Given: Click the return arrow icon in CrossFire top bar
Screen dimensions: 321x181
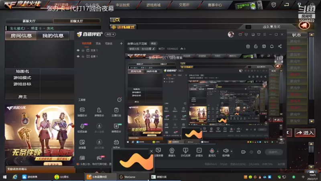Looking at the screenshot, I should coord(286,4).
